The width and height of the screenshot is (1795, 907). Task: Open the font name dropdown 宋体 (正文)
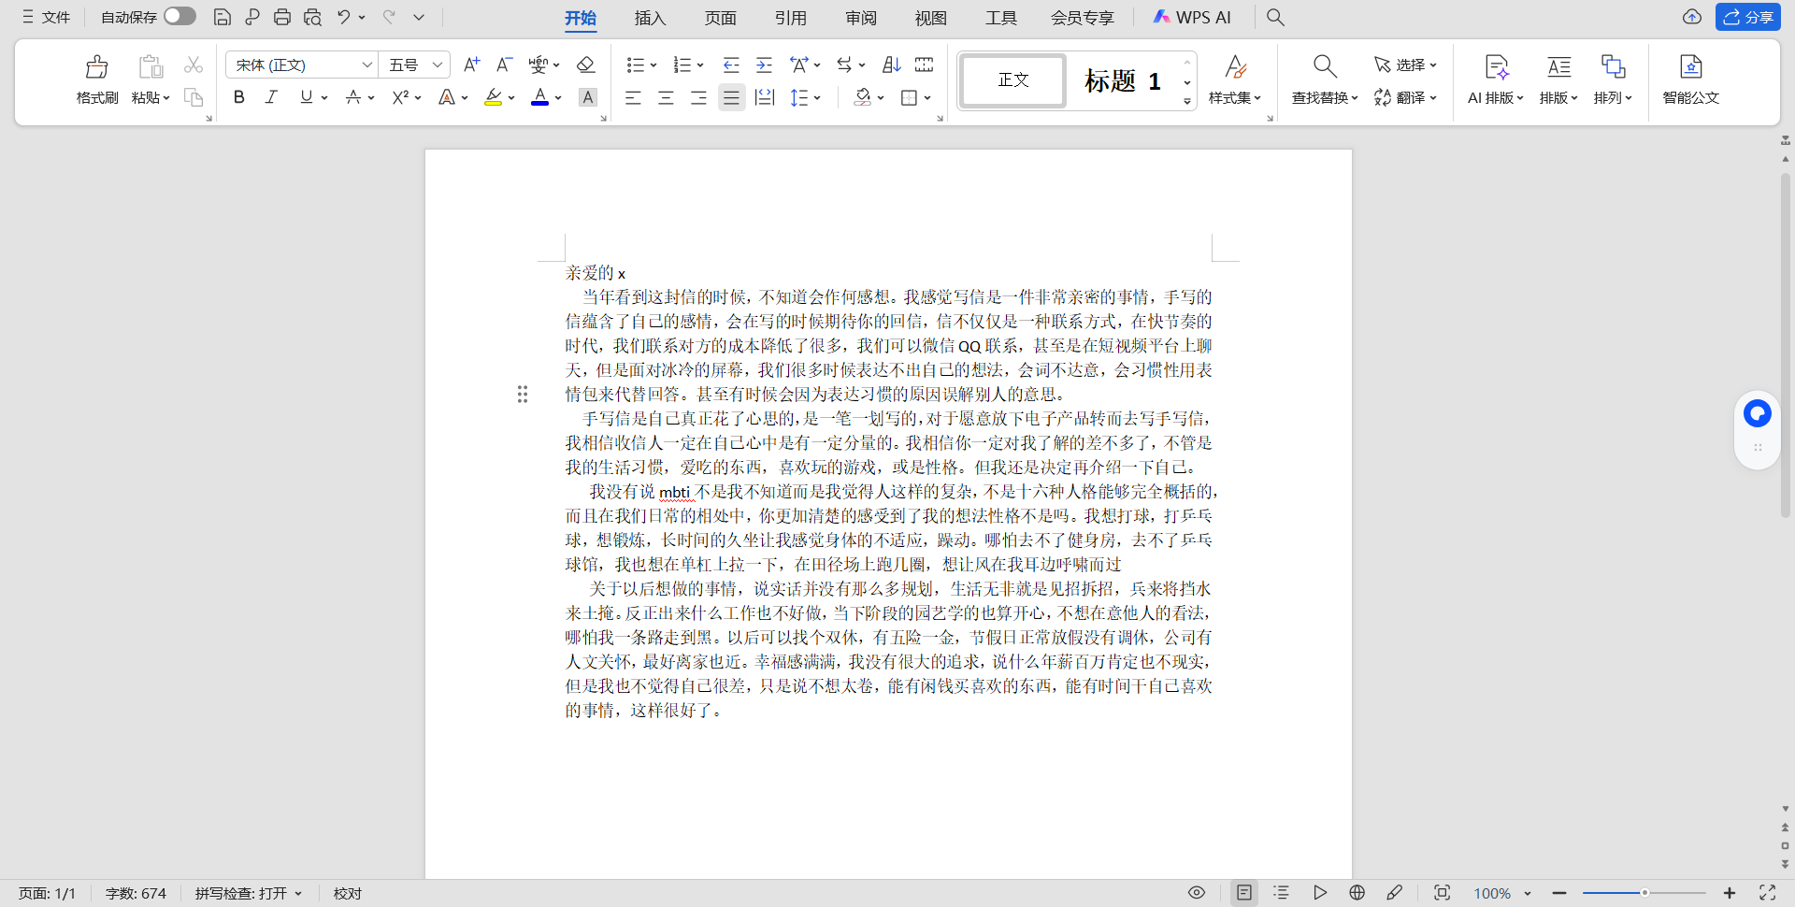pos(302,65)
